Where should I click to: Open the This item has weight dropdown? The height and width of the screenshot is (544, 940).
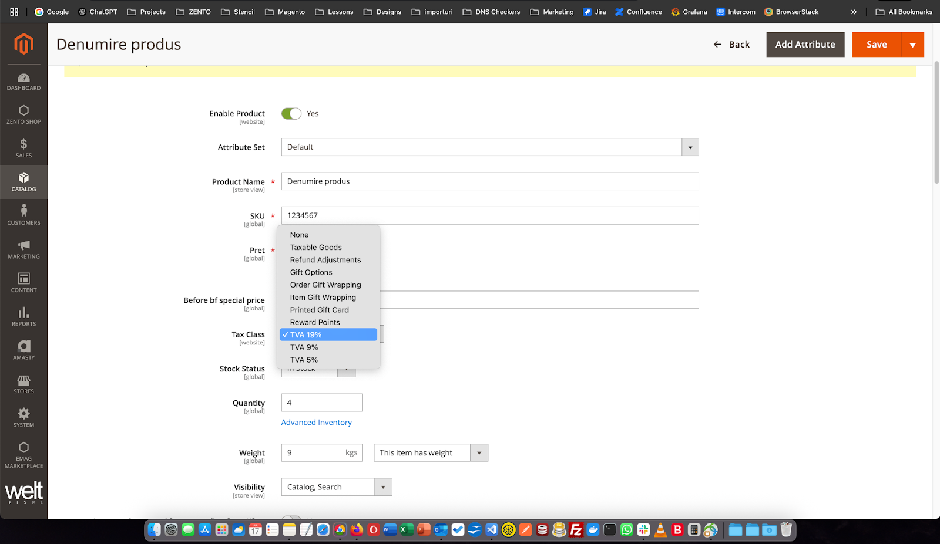pos(431,453)
